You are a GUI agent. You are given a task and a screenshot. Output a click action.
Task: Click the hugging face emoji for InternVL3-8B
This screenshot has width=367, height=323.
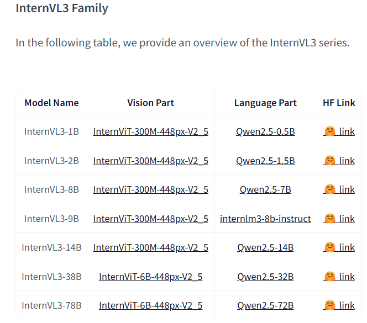tap(330, 189)
